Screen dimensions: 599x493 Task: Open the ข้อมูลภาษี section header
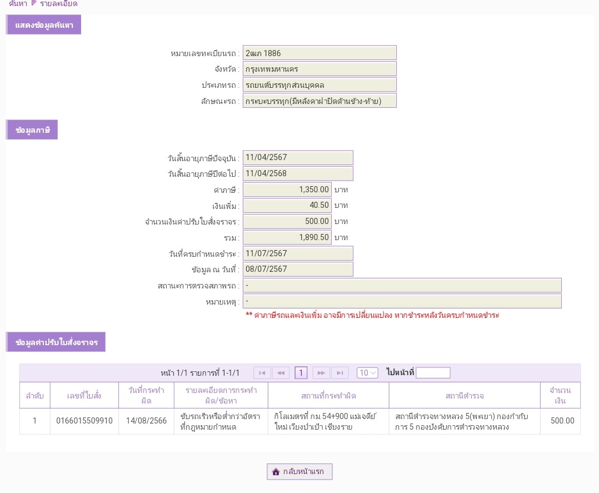tap(32, 130)
